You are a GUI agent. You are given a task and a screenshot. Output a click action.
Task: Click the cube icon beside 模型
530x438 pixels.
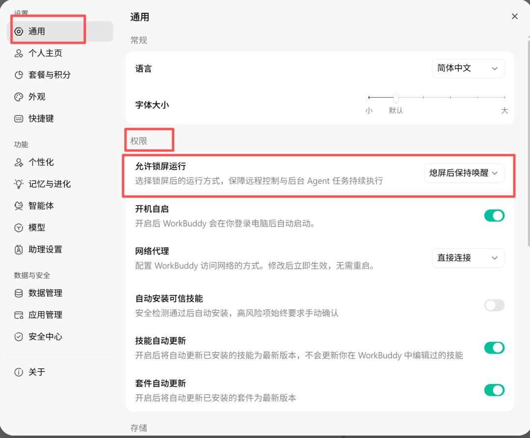(x=19, y=228)
